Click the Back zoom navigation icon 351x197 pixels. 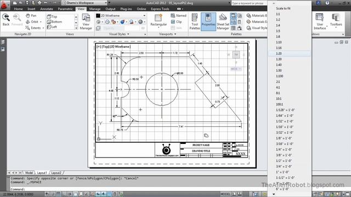tap(6, 20)
